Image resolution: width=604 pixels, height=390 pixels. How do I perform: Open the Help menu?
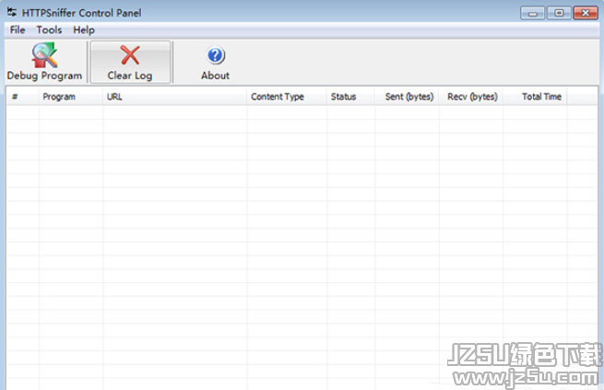tap(84, 30)
